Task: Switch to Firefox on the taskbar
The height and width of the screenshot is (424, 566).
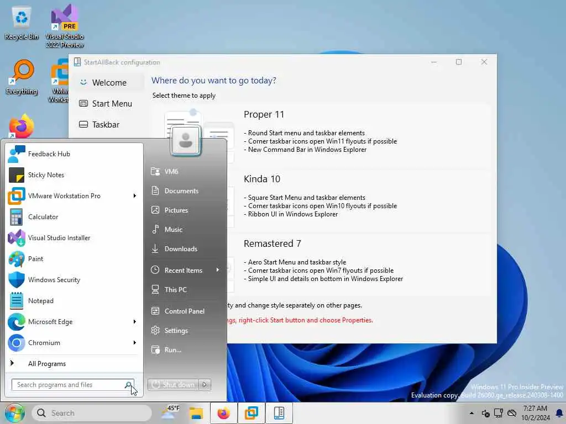Action: pos(223,413)
